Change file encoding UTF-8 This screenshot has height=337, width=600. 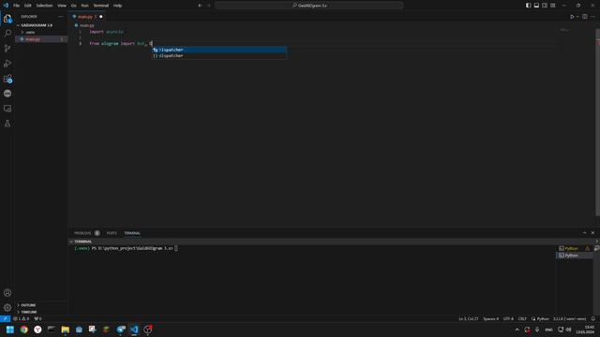(508, 318)
